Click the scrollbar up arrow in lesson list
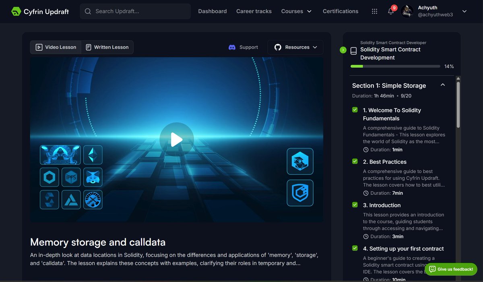The width and height of the screenshot is (483, 282). point(458,79)
